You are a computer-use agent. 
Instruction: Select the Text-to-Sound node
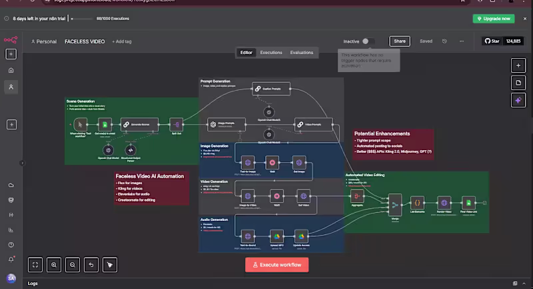tap(248, 236)
